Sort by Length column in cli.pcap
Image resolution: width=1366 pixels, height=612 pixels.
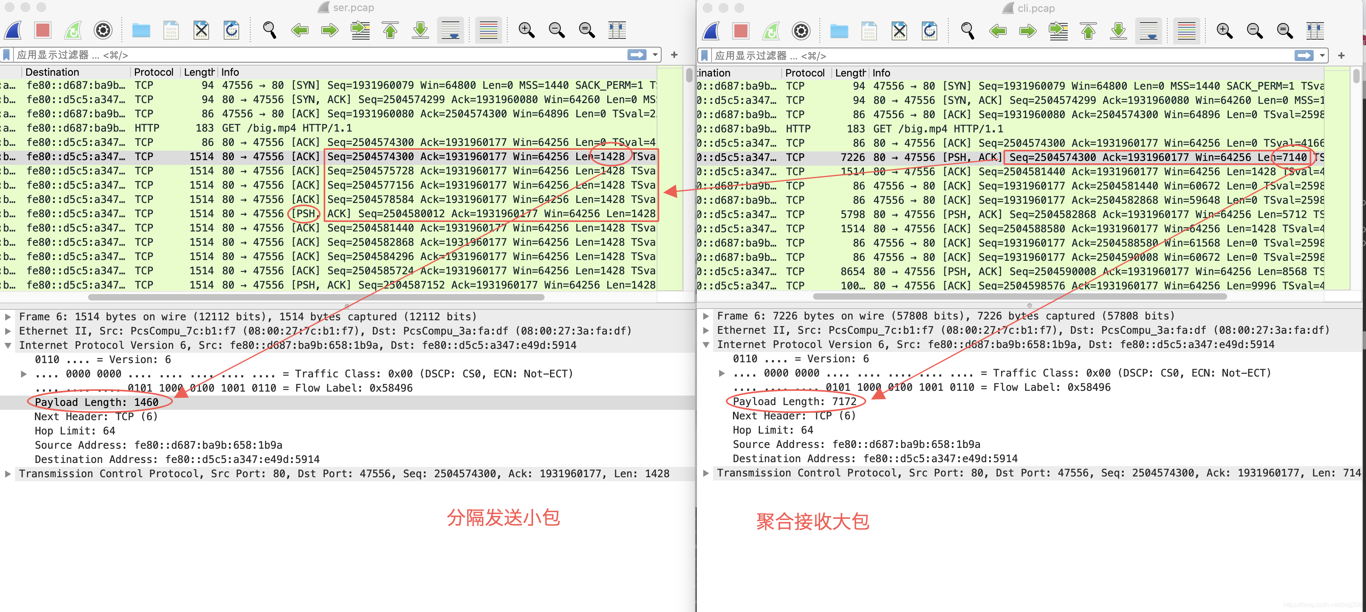(x=850, y=73)
